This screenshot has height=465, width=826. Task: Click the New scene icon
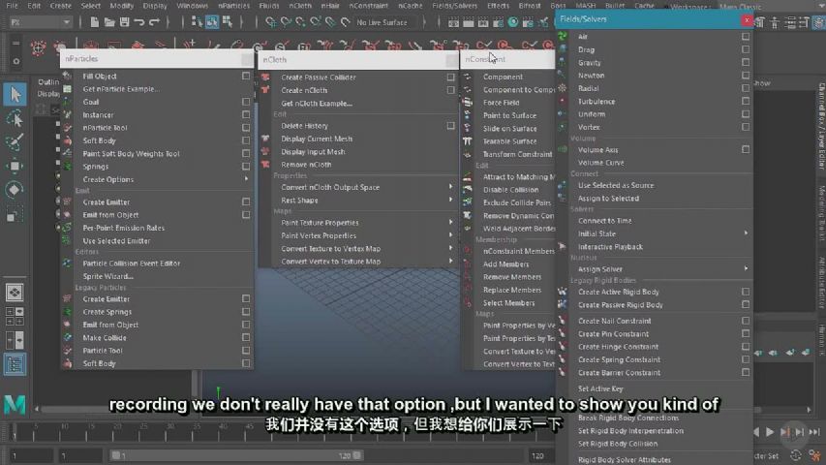click(x=94, y=22)
